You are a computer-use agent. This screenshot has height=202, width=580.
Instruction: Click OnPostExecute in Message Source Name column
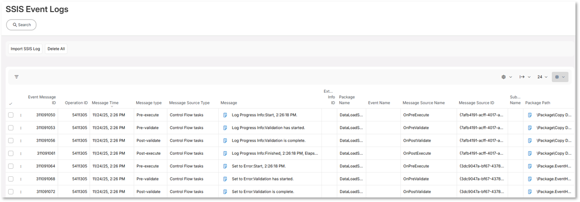point(417,154)
